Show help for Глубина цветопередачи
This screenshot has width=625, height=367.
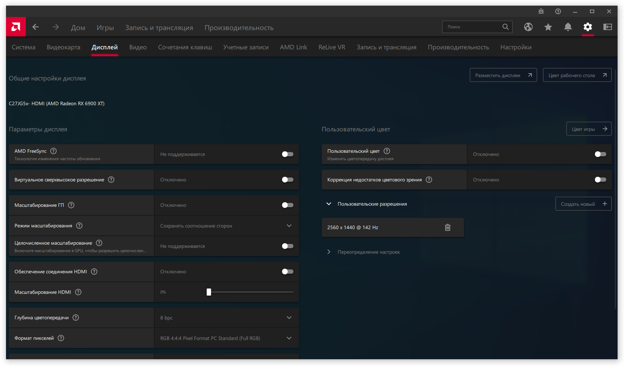click(76, 318)
